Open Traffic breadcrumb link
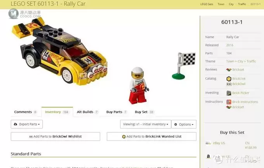 point(242,4)
